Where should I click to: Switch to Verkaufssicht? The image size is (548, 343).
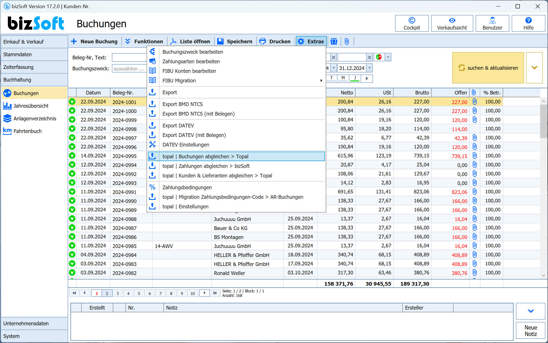click(452, 23)
